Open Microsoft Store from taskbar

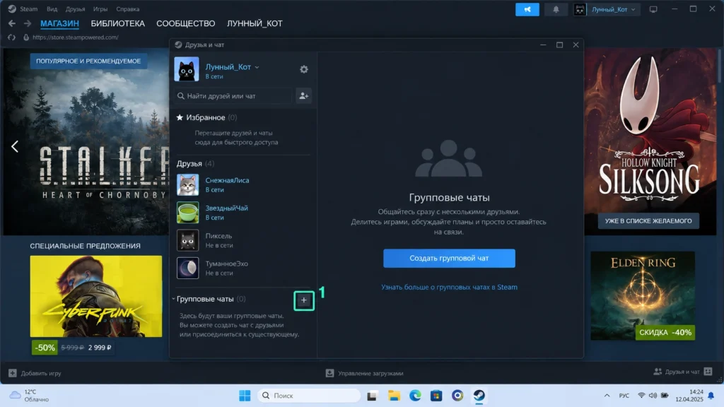click(x=436, y=396)
